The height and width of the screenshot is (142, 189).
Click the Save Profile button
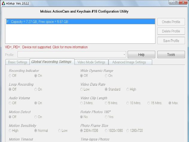coord(171,41)
